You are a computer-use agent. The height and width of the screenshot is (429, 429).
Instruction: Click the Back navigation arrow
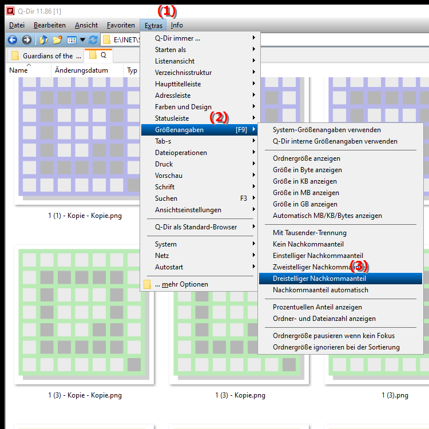click(11, 40)
